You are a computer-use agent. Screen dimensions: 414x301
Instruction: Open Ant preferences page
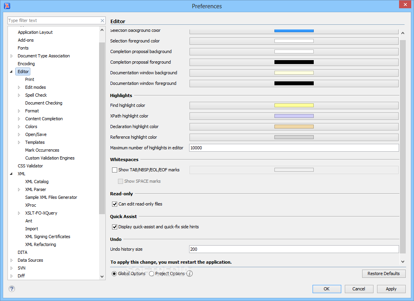(x=29, y=221)
